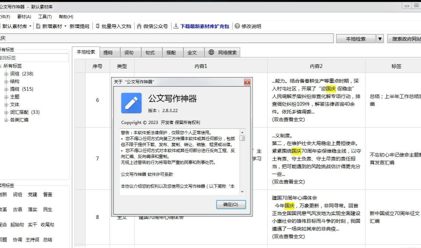421x248 pixels.
Task: Click the license text scrollbar up arrow
Action: coord(242,132)
